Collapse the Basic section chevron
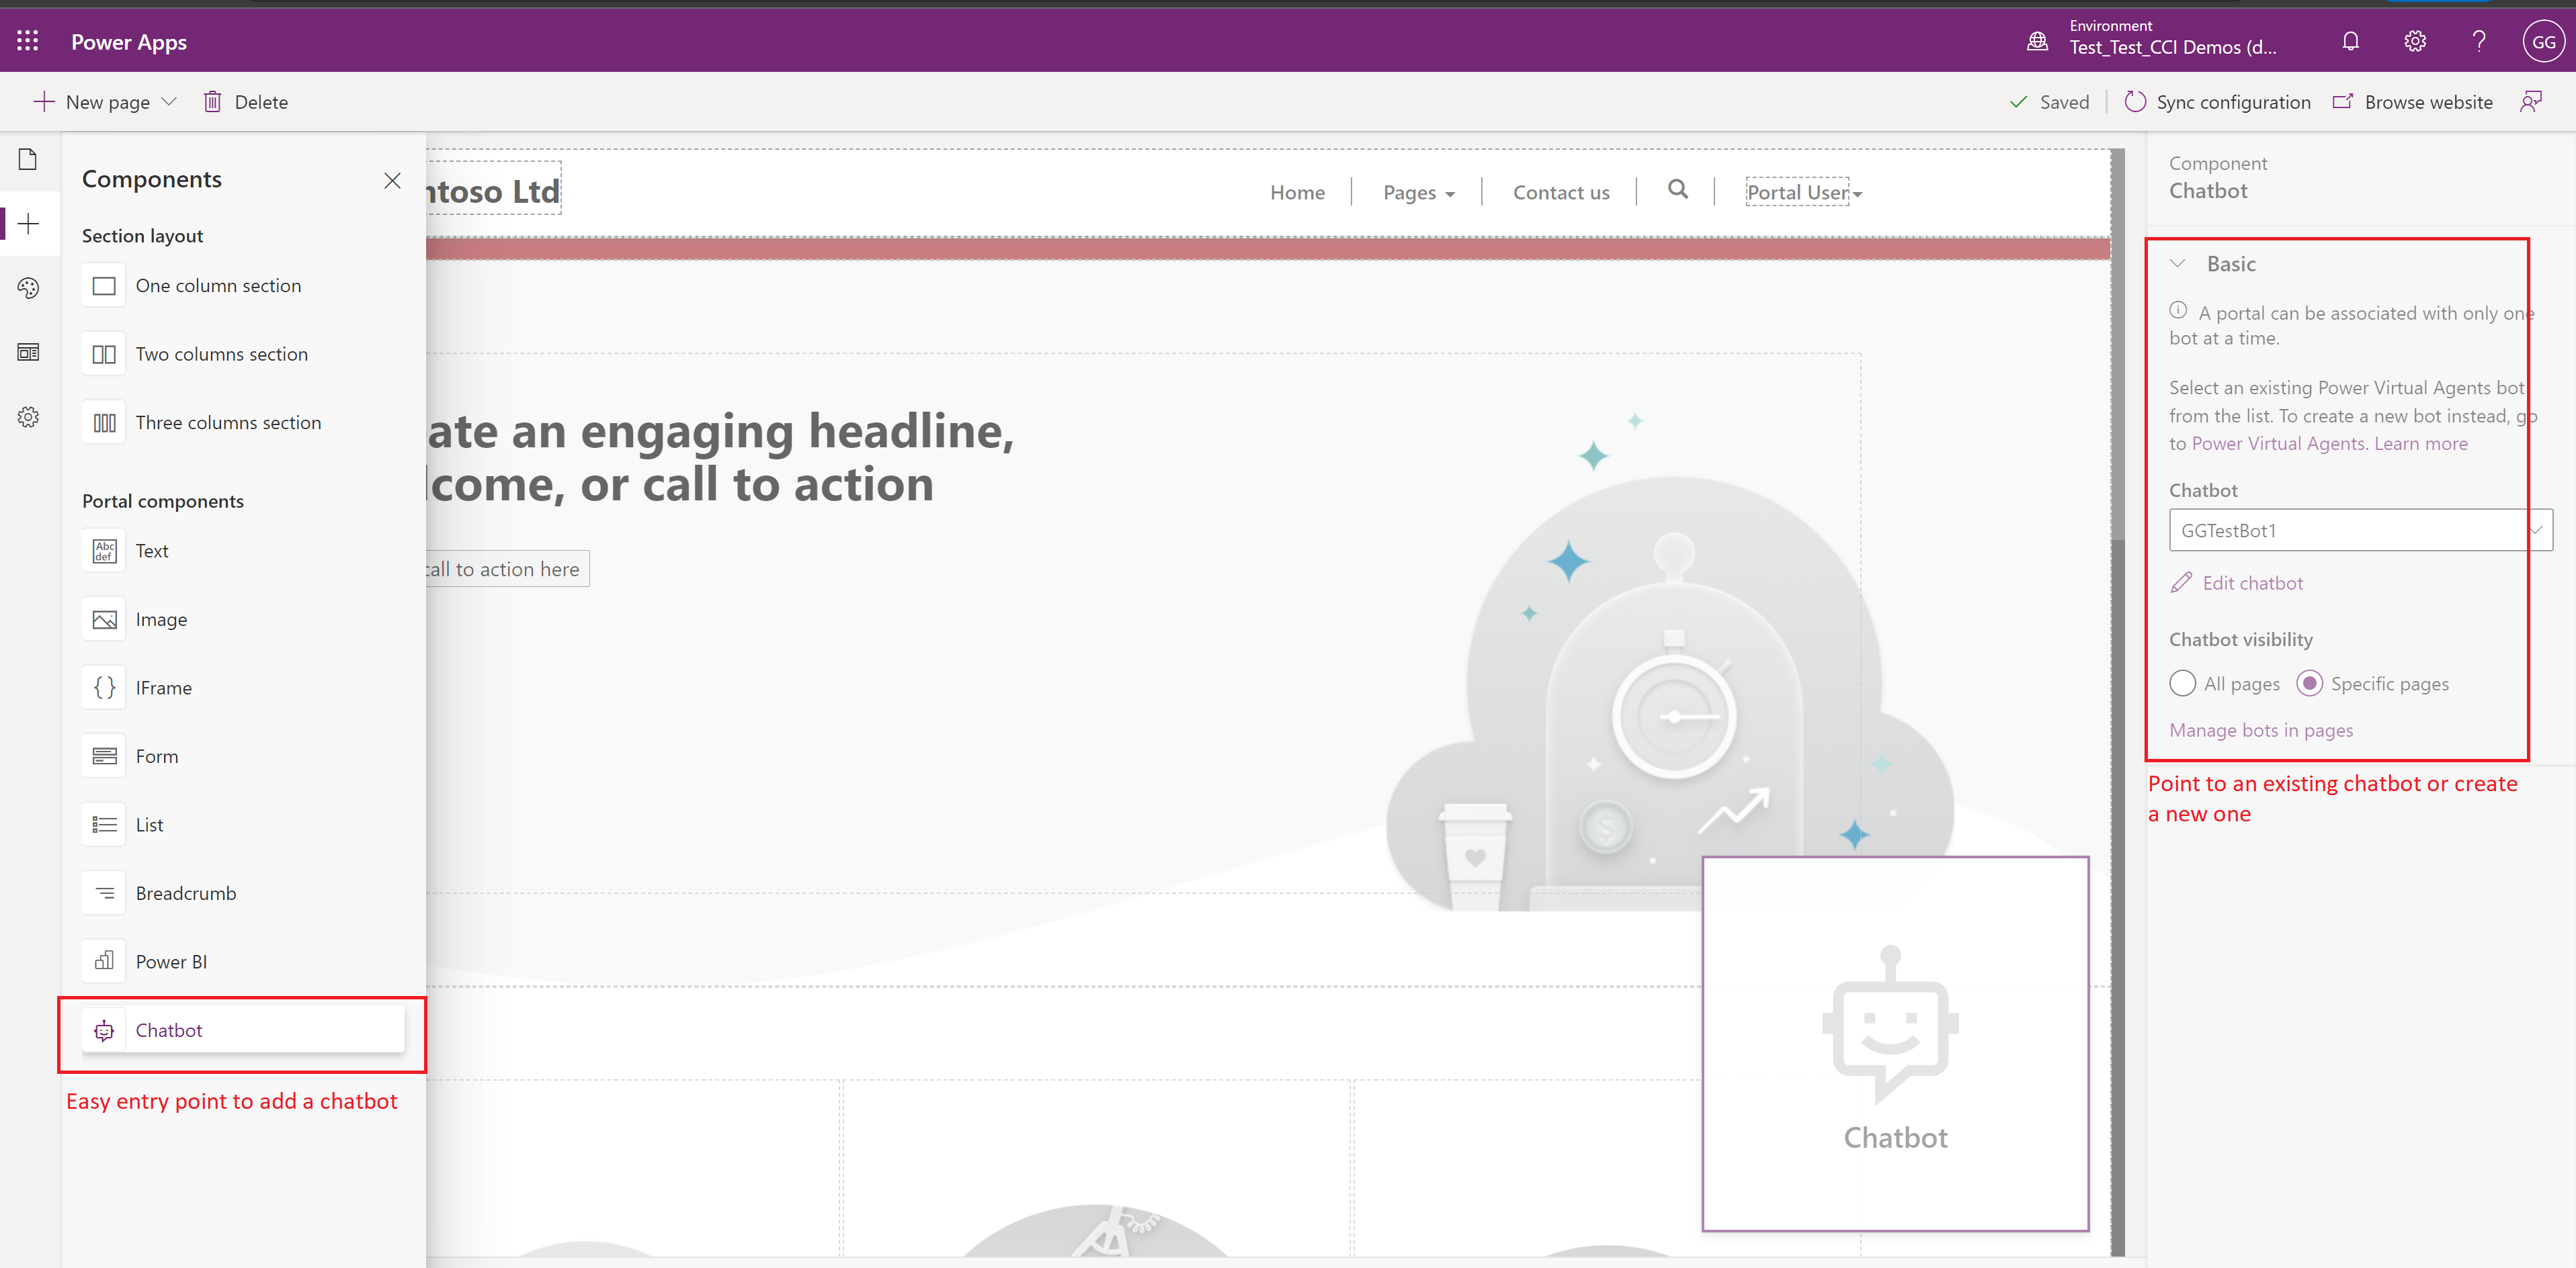Image resolution: width=2576 pixels, height=1268 pixels. [x=2177, y=264]
